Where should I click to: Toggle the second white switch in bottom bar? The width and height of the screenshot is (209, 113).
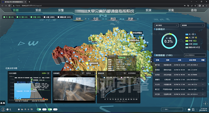(44, 109)
